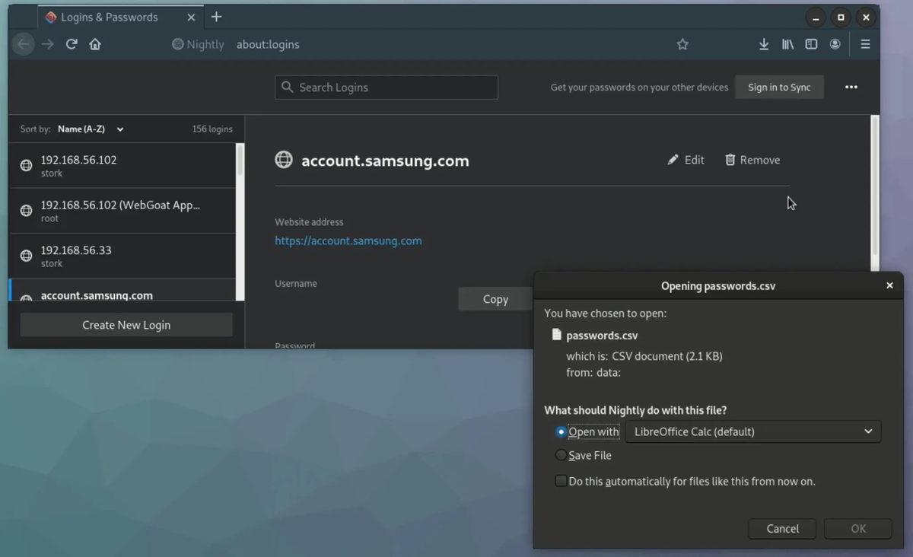
Task: Open a new browser tab
Action: 216,17
